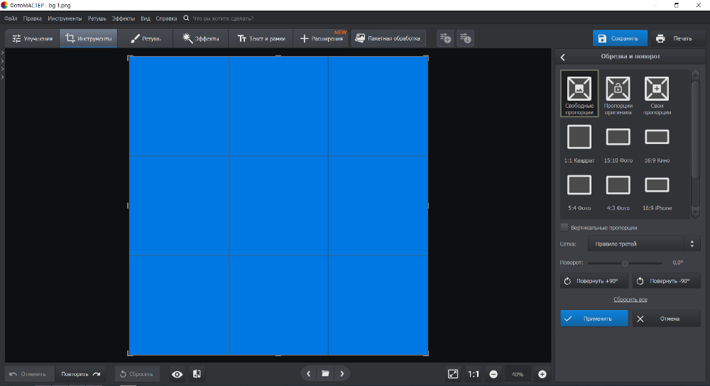Enable the Вертикальные пропорции checkbox
Viewport: 710px width, 386px height.
click(x=564, y=228)
